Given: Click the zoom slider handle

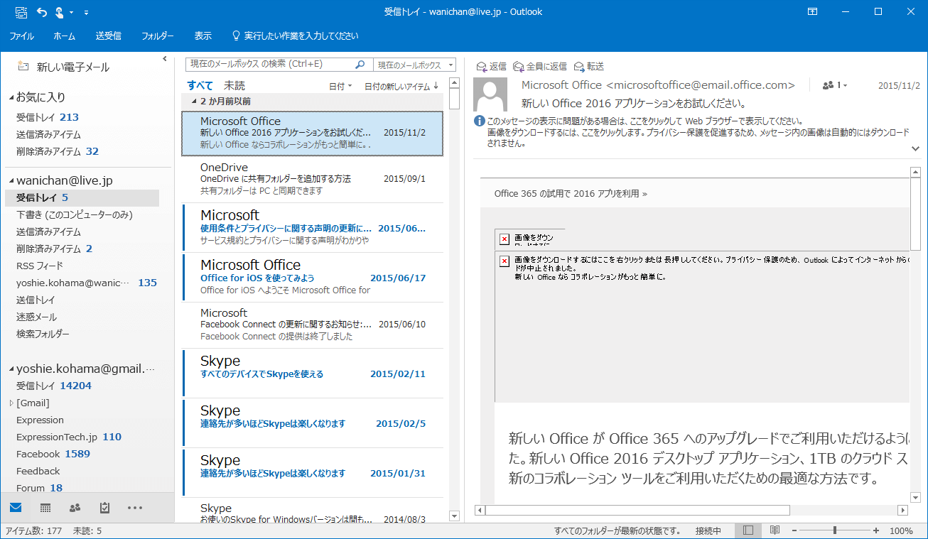Looking at the screenshot, I should tap(834, 530).
